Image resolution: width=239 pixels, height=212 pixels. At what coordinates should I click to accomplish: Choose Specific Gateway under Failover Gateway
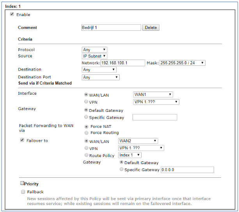pyautogui.click(x=122, y=169)
